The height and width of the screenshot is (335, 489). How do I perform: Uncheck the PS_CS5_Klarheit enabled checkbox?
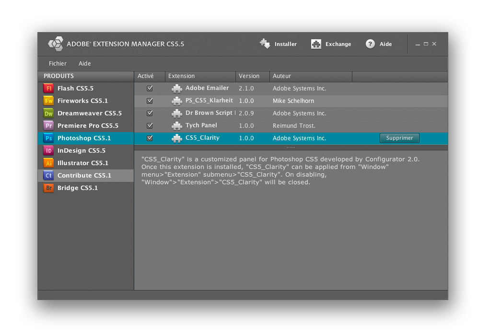(x=150, y=101)
